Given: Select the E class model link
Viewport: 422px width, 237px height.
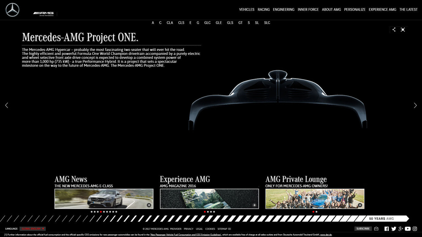Looking at the screenshot, I should click(x=190, y=23).
